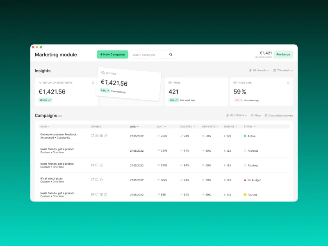Click push notification icon in customer feedback row
328x246 pixels.
(x=92, y=136)
